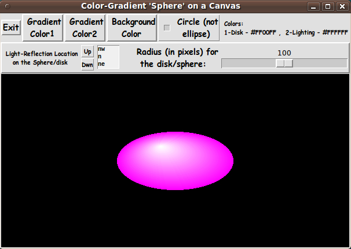Open Background Color chooser
Image resolution: width=351 pixels, height=249 pixels.
point(132,28)
